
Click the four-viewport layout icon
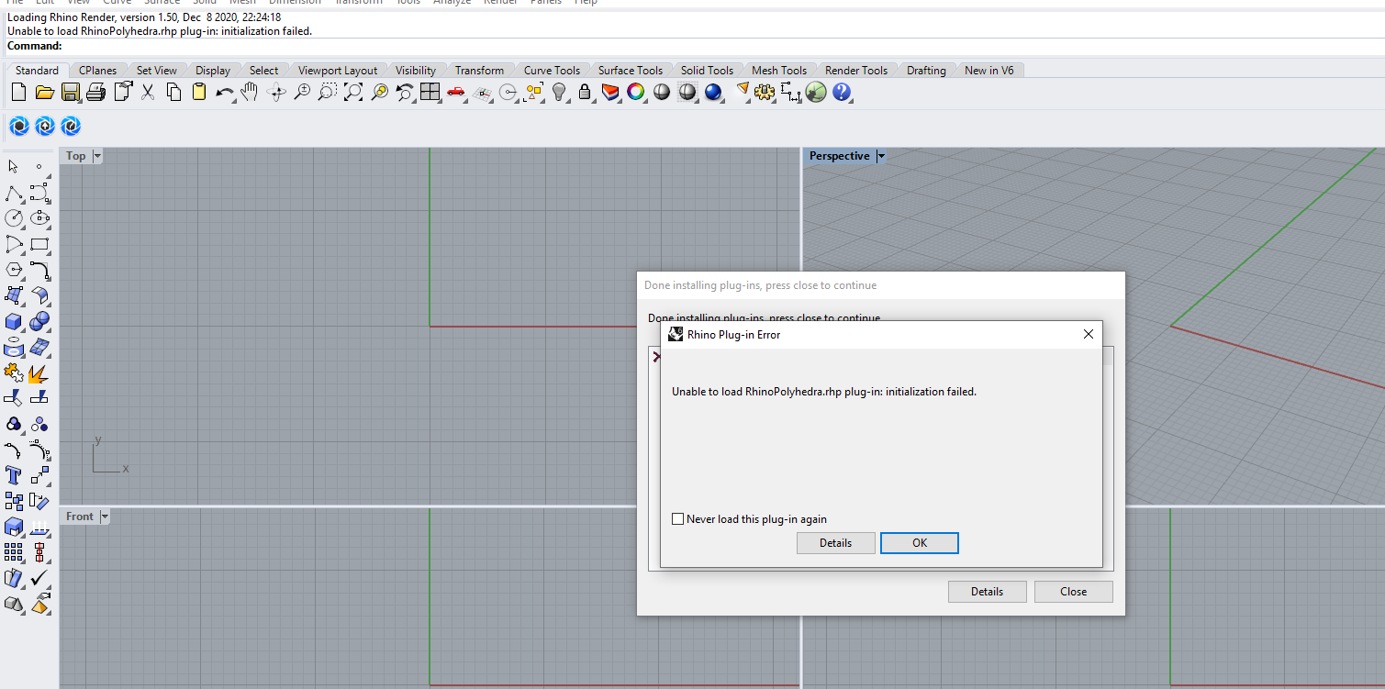(430, 92)
